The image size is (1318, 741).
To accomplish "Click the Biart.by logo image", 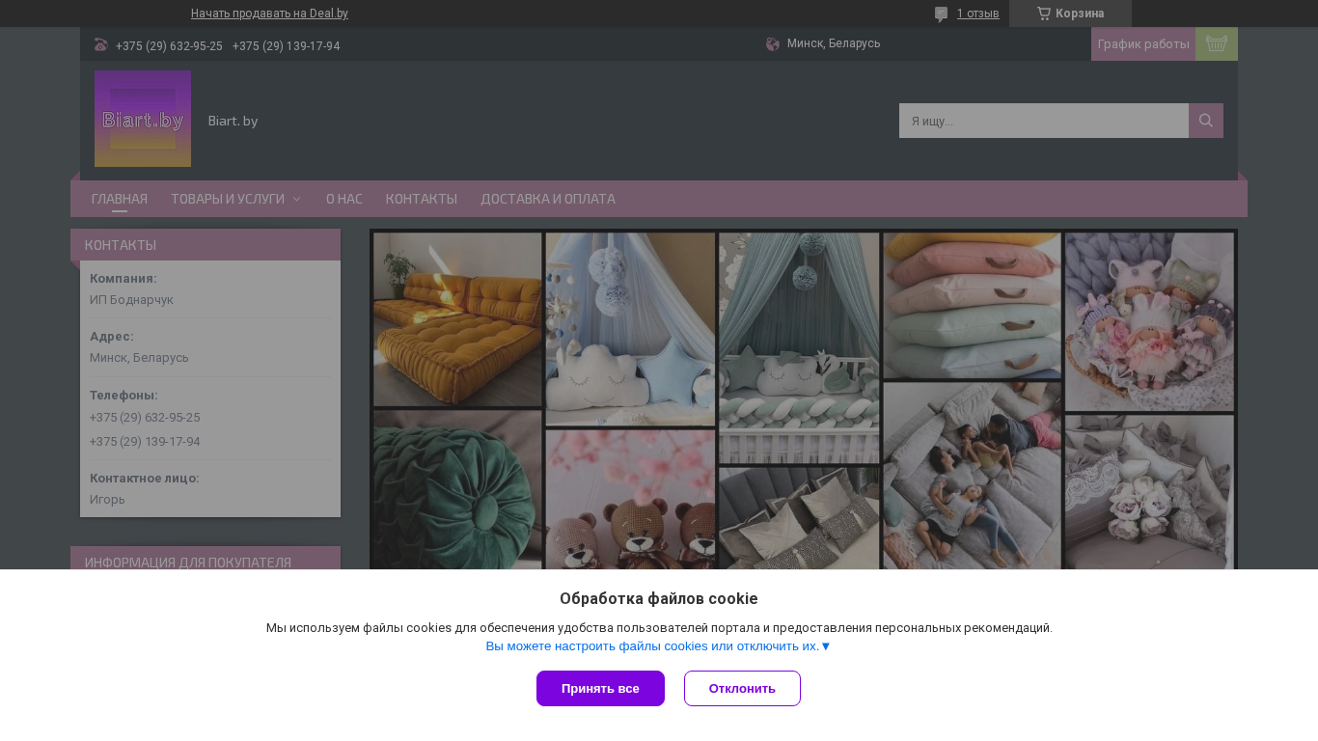I will click(143, 119).
